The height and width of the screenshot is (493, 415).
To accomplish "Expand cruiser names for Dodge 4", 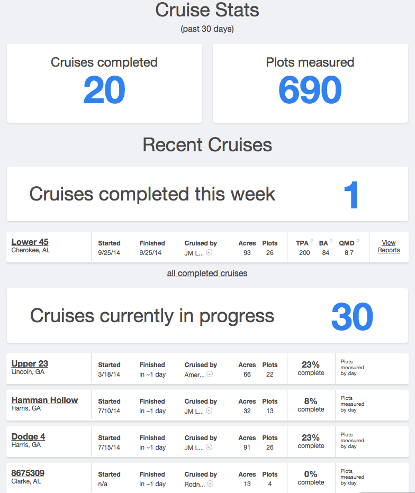I will pos(210,448).
